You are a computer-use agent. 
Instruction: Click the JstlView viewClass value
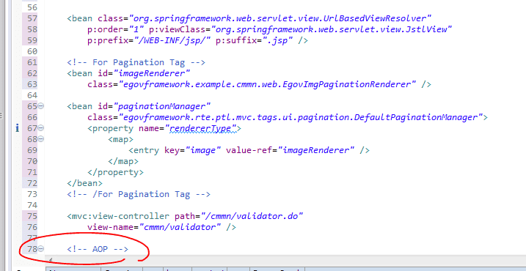point(331,29)
